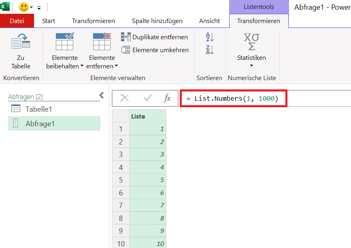Switch to Spalte hinzufügen tab
This screenshot has width=351, height=248.
pyautogui.click(x=157, y=21)
